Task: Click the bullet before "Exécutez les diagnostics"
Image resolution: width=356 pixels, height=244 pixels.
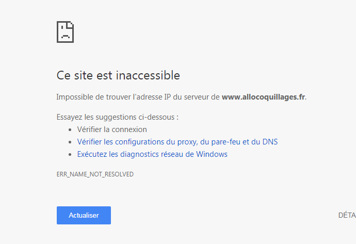Action: [71, 155]
